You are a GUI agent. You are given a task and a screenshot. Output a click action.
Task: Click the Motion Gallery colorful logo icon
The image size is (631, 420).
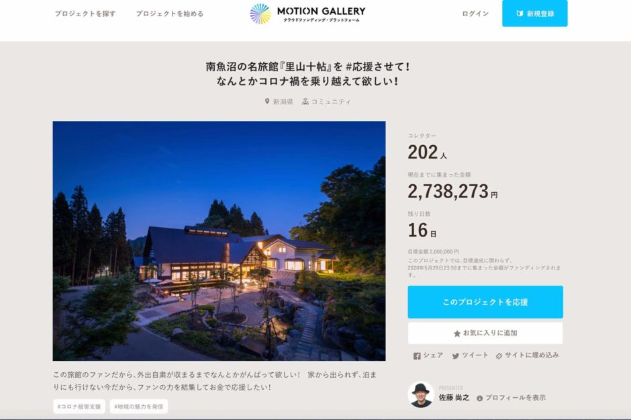pyautogui.click(x=260, y=13)
